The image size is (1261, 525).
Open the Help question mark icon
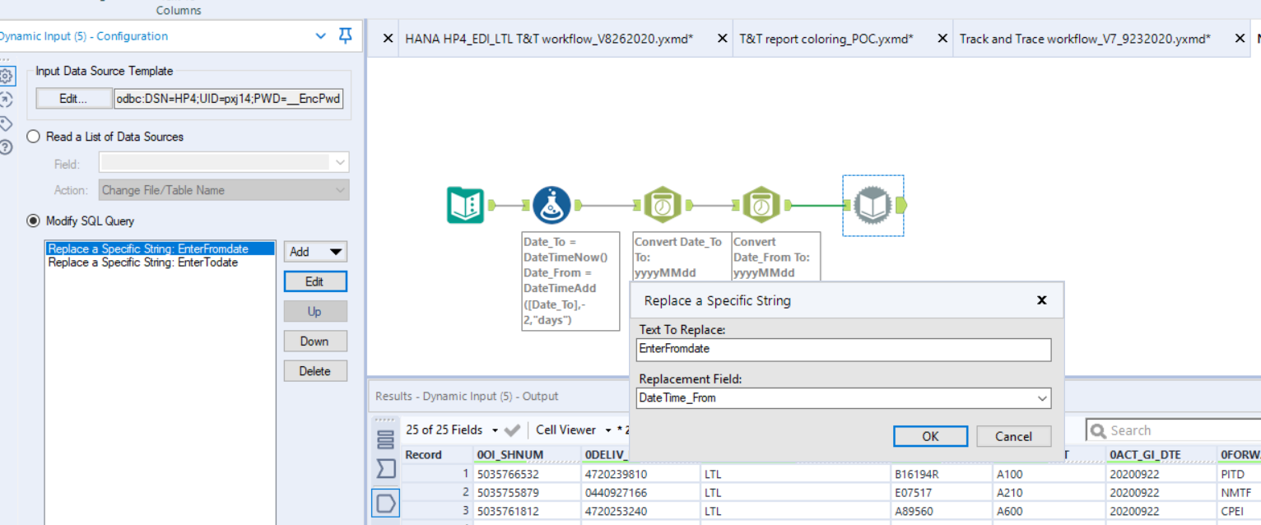pyautogui.click(x=7, y=147)
